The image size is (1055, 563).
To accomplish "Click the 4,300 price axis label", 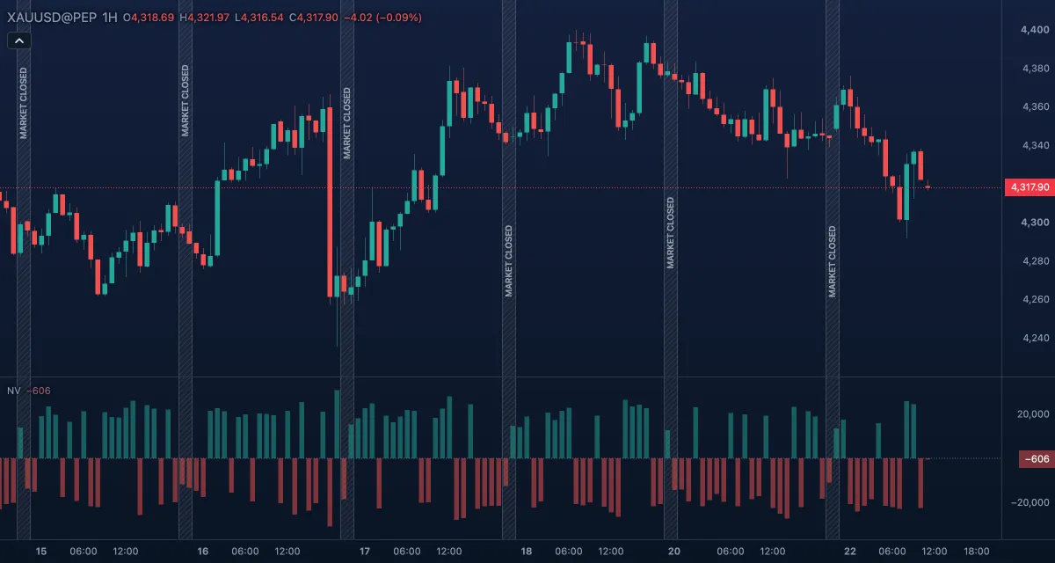I will coord(1035,223).
